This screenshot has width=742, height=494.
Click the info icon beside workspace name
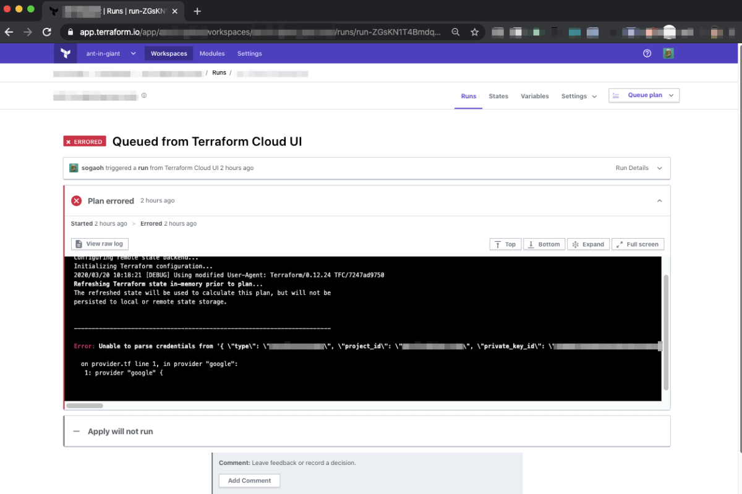(x=144, y=96)
